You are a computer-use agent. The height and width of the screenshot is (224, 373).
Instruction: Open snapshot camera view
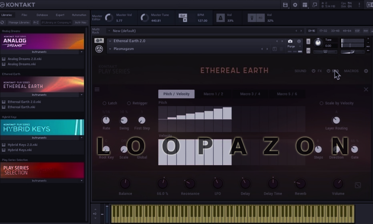click(x=290, y=41)
